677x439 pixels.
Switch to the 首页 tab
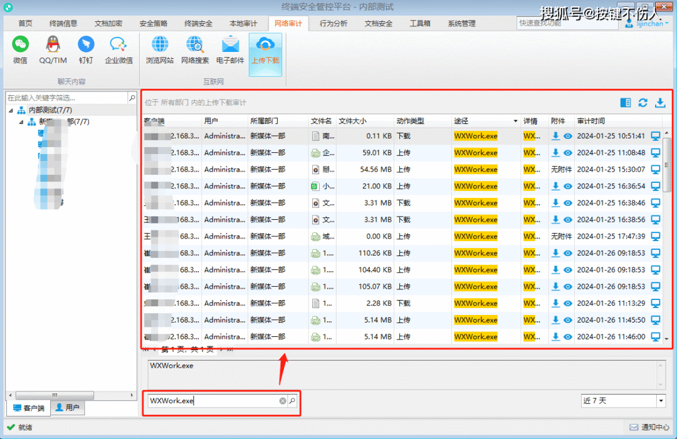(x=25, y=23)
